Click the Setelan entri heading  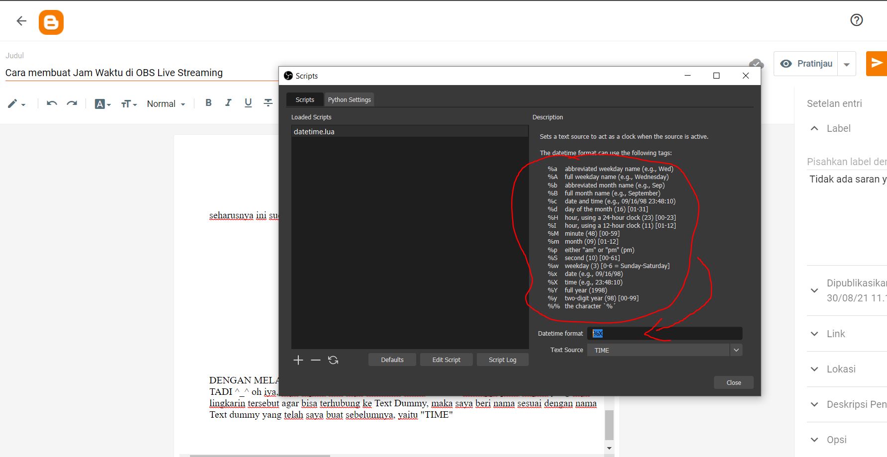tap(834, 103)
